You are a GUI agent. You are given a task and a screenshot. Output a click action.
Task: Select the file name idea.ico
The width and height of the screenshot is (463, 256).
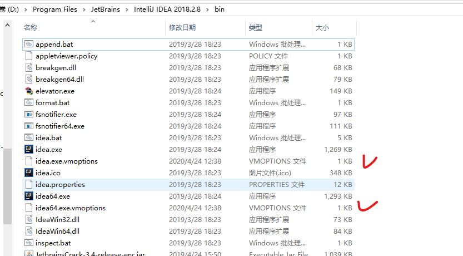48,173
